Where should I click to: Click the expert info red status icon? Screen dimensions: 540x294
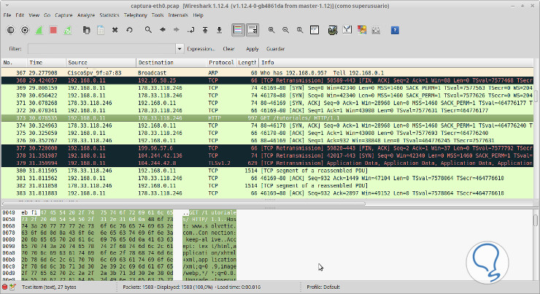pyautogui.click(x=5, y=287)
